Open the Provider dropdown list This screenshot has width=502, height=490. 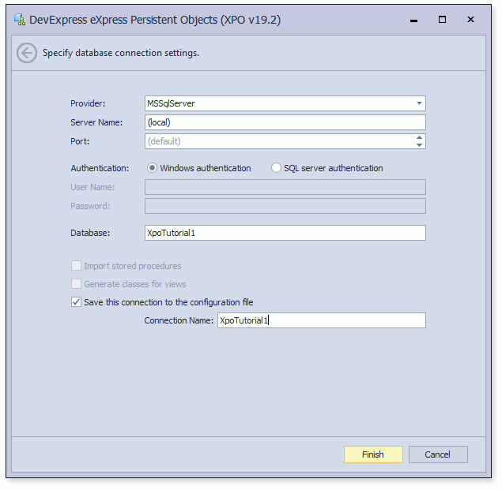[x=419, y=103]
